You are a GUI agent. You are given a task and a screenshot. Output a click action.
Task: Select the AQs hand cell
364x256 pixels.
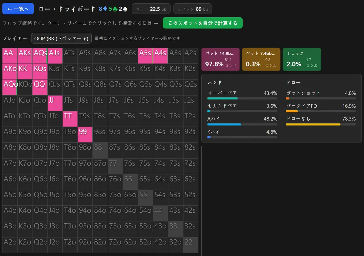coord(40,56)
